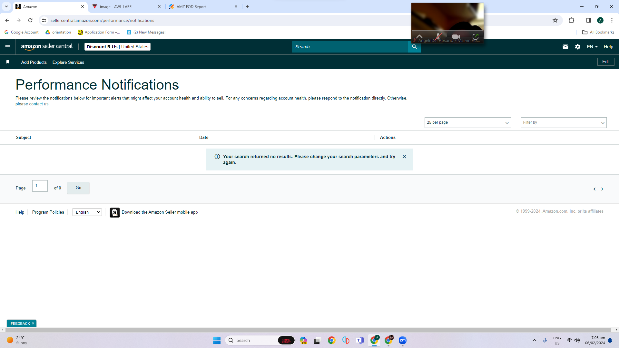Open the Add Products menu item
The height and width of the screenshot is (348, 619).
[x=34, y=62]
